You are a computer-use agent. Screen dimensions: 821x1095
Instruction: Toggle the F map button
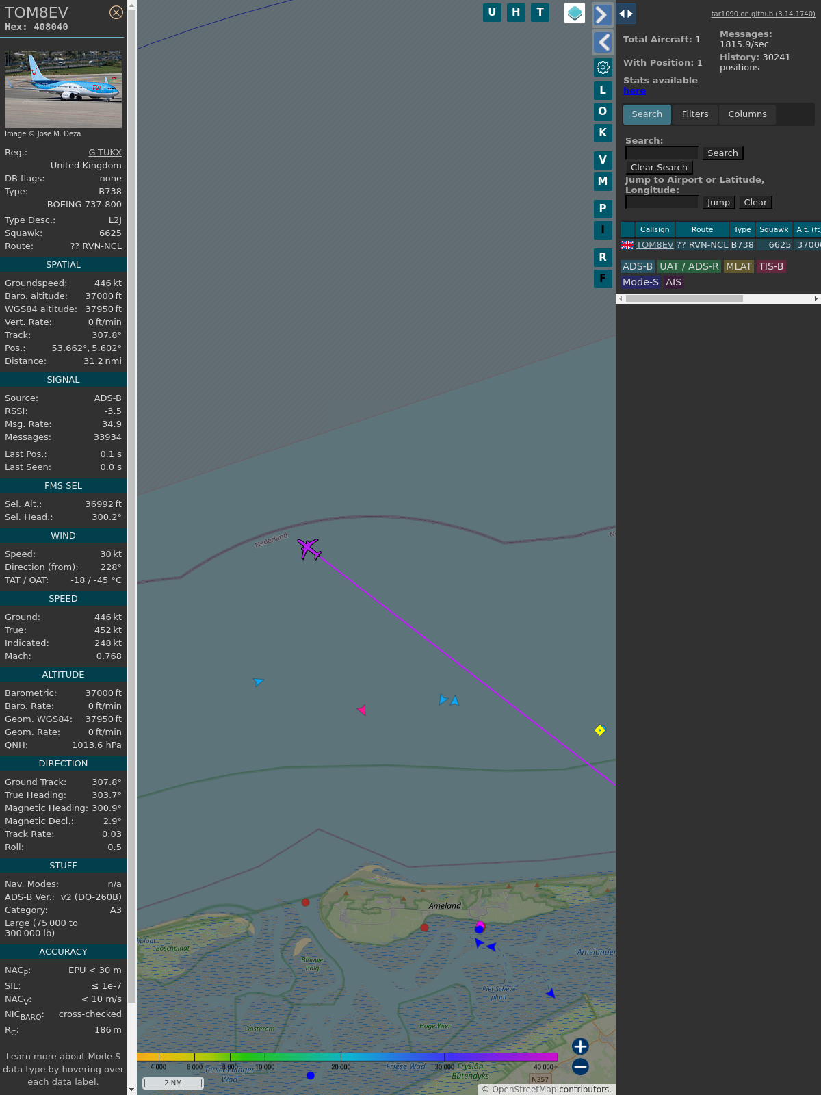[603, 279]
